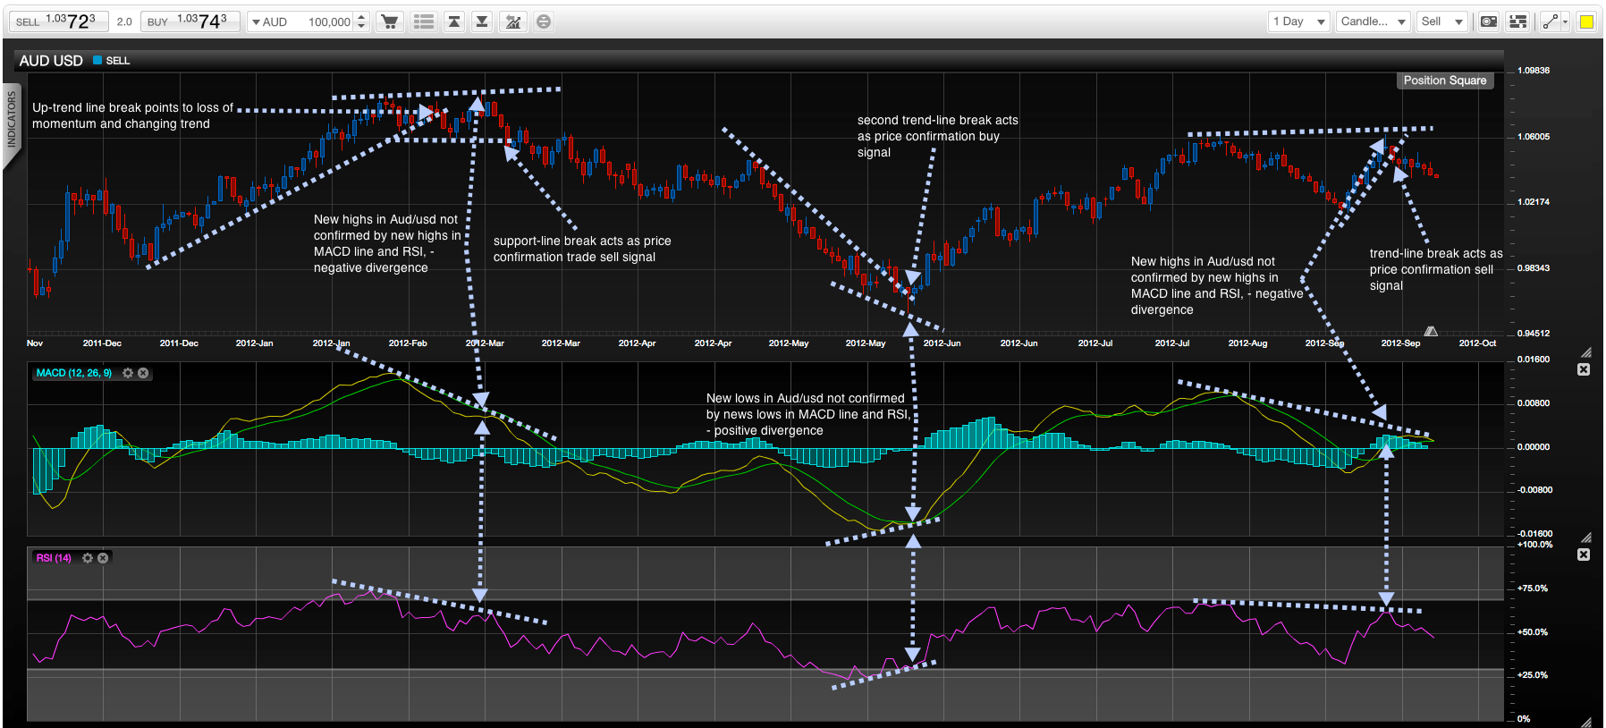Click the shopping cart order icon

pyautogui.click(x=390, y=21)
